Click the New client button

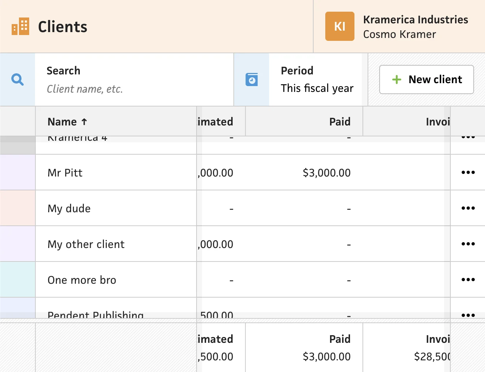click(x=426, y=80)
